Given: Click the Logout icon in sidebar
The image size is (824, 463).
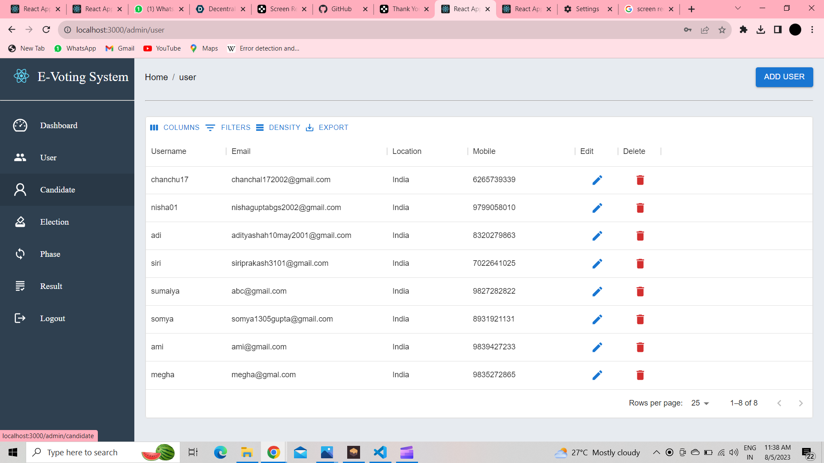Looking at the screenshot, I should 20,318.
